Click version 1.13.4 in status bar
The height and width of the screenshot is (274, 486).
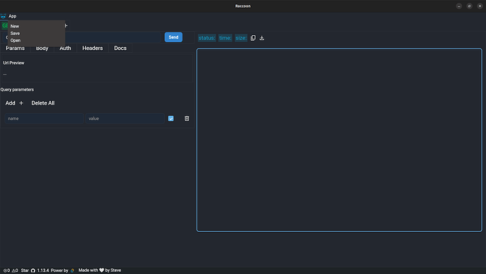pyautogui.click(x=43, y=270)
